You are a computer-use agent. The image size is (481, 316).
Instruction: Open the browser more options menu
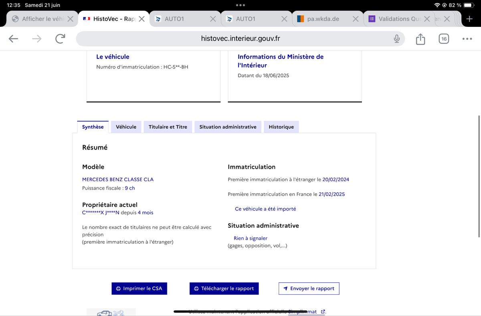point(467,38)
